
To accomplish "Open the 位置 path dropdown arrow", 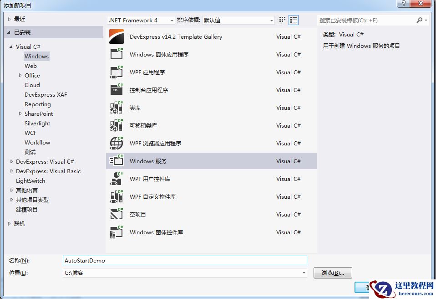I will pyautogui.click(x=304, y=273).
